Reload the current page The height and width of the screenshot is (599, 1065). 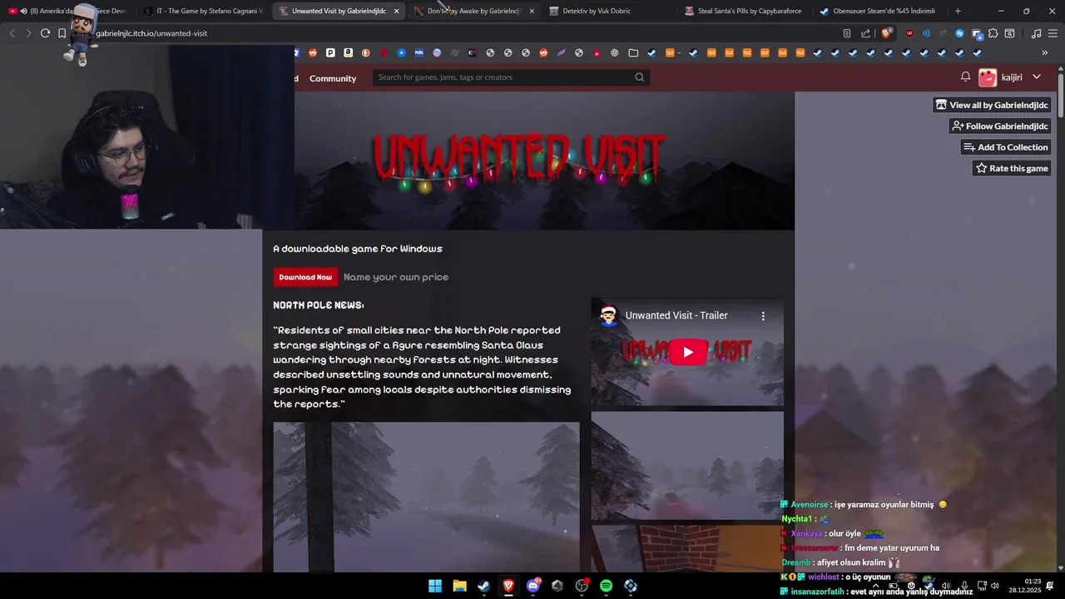click(45, 33)
